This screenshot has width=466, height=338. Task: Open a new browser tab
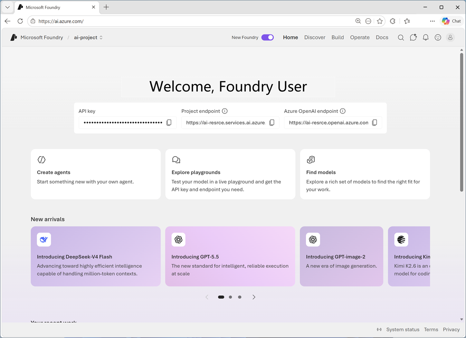(106, 7)
